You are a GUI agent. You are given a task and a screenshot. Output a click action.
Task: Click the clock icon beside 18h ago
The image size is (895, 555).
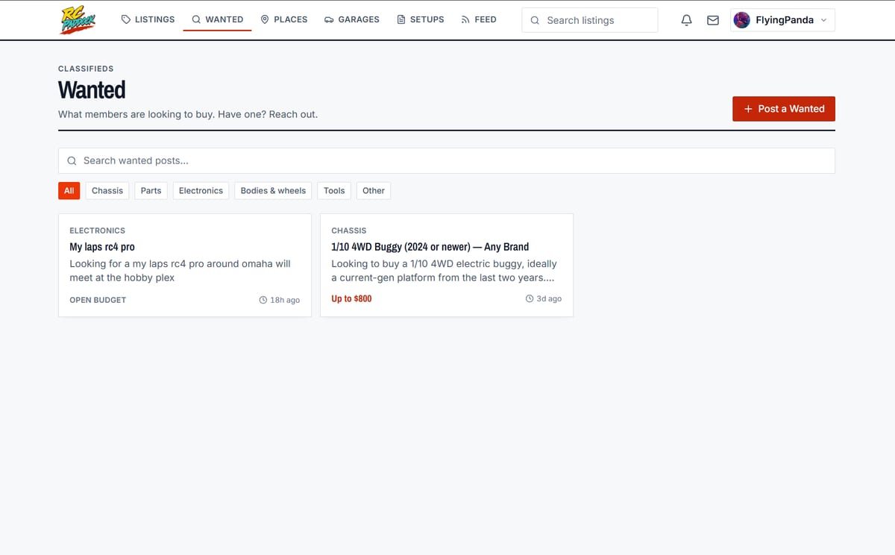[x=263, y=300]
